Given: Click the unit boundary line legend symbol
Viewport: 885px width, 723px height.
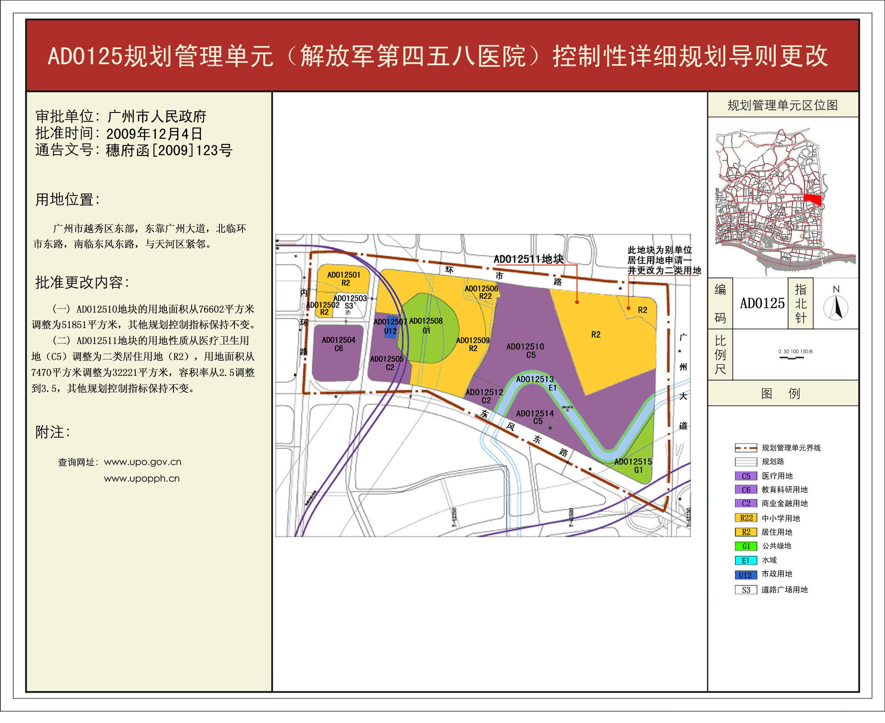Looking at the screenshot, I should (x=746, y=448).
